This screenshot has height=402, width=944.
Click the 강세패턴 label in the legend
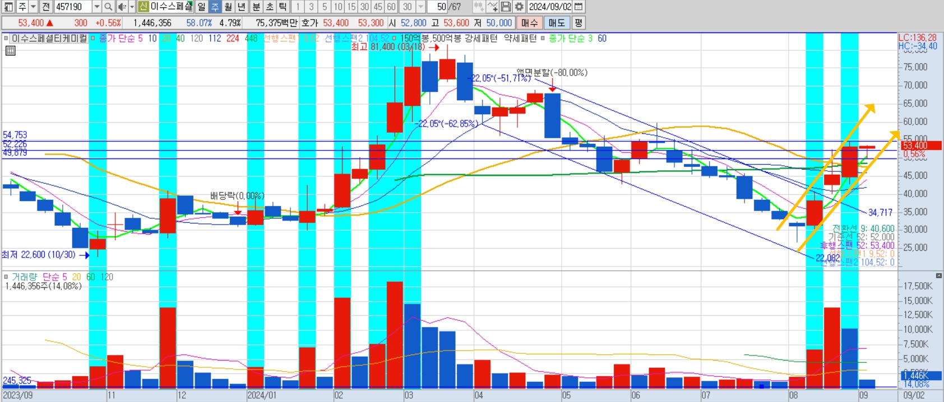pos(482,39)
